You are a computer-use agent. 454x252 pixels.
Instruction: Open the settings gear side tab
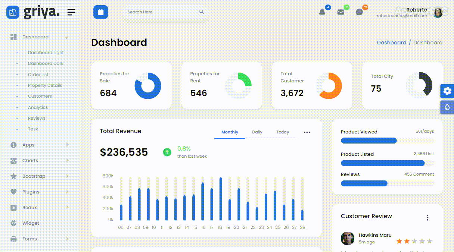tap(447, 91)
